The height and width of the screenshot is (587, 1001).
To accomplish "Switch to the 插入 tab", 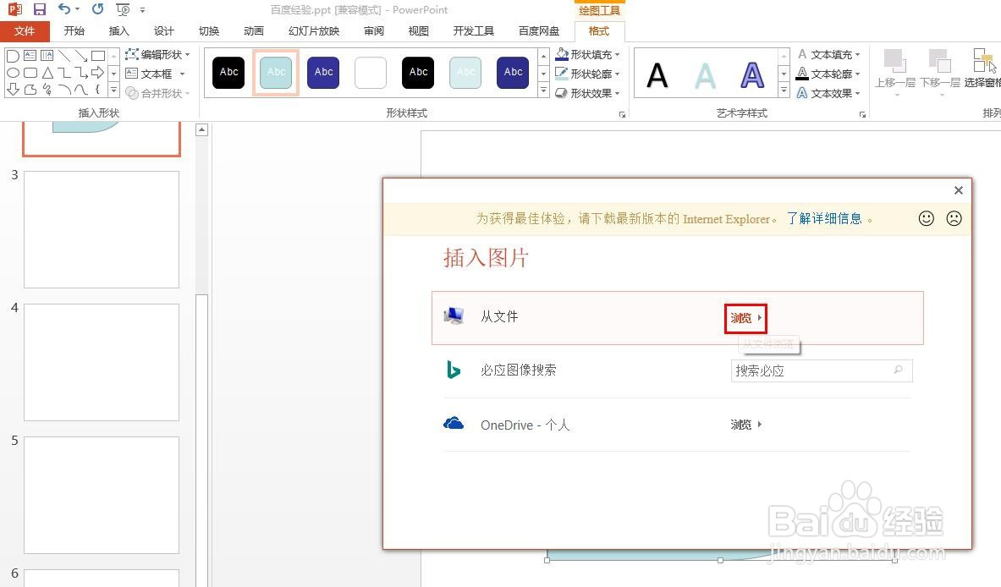I will (x=118, y=30).
